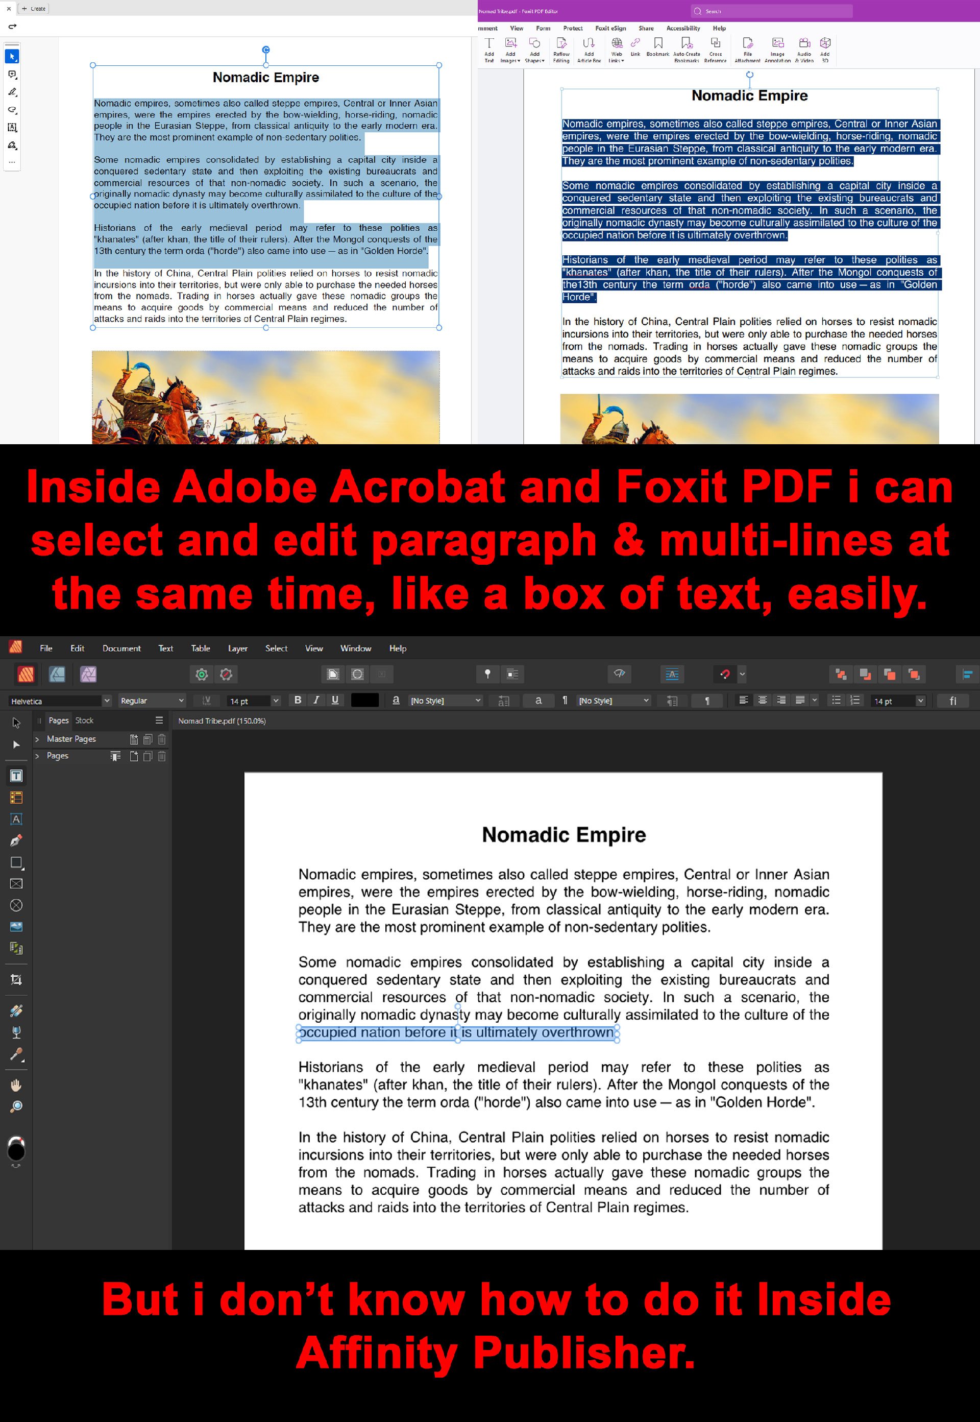Select the Pen tool in Affinity toolbar
The height and width of the screenshot is (1422, 980).
(x=16, y=840)
